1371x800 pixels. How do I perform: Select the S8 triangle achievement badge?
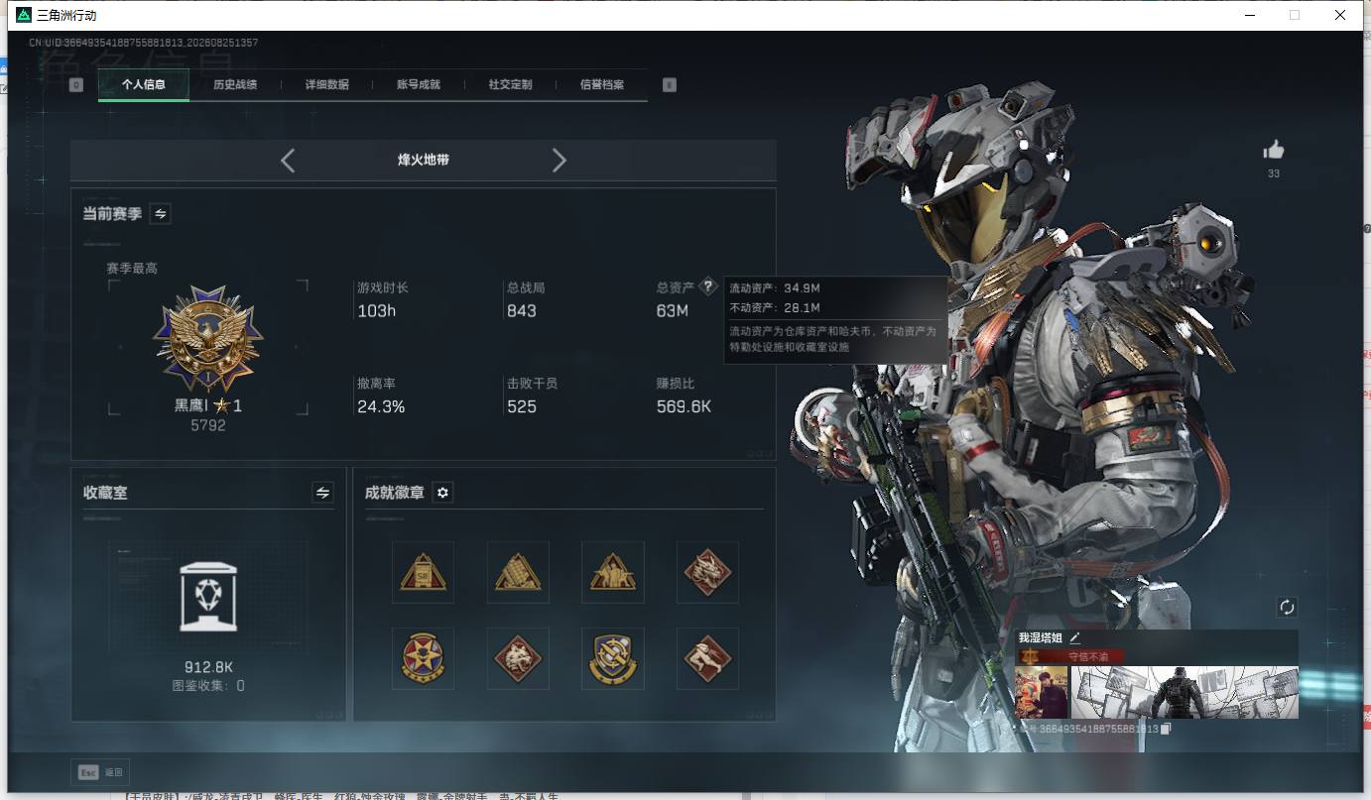click(423, 572)
